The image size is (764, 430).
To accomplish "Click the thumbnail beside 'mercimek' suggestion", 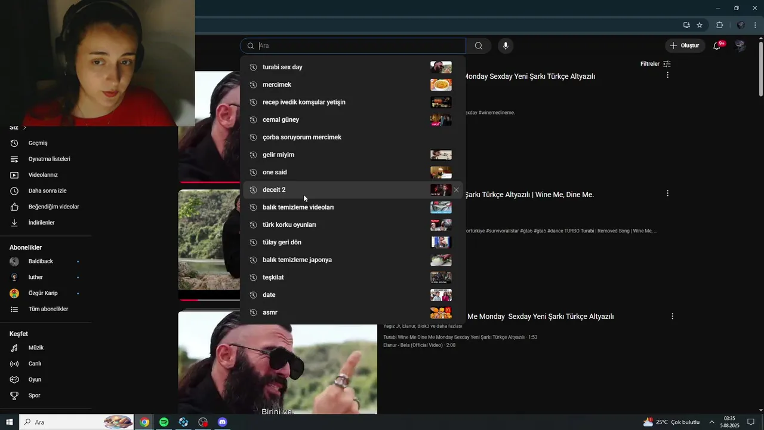I will (441, 85).
